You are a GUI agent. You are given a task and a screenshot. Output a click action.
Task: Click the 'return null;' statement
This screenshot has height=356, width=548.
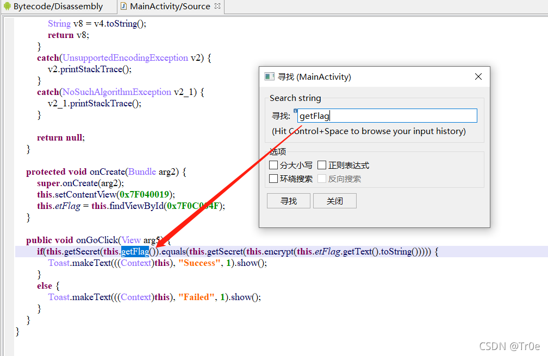pos(61,137)
